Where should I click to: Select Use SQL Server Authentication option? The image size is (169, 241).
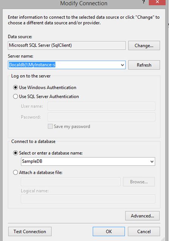click(15, 96)
